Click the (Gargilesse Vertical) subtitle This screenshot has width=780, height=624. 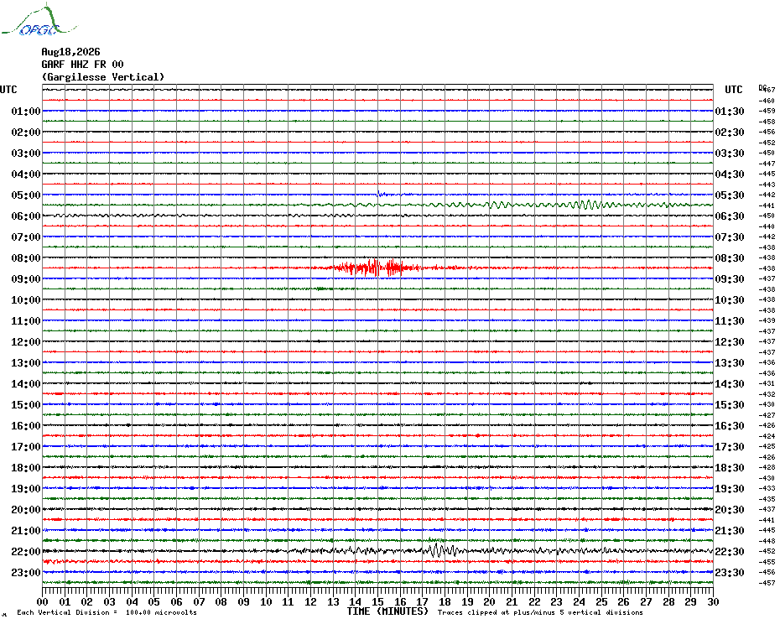[103, 77]
